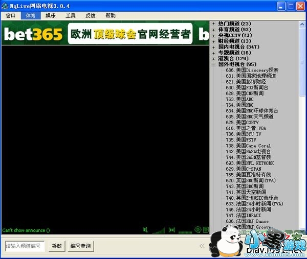Collapse the 国外电视台 (95) category
The height and width of the screenshot is (259, 307).
213,64
